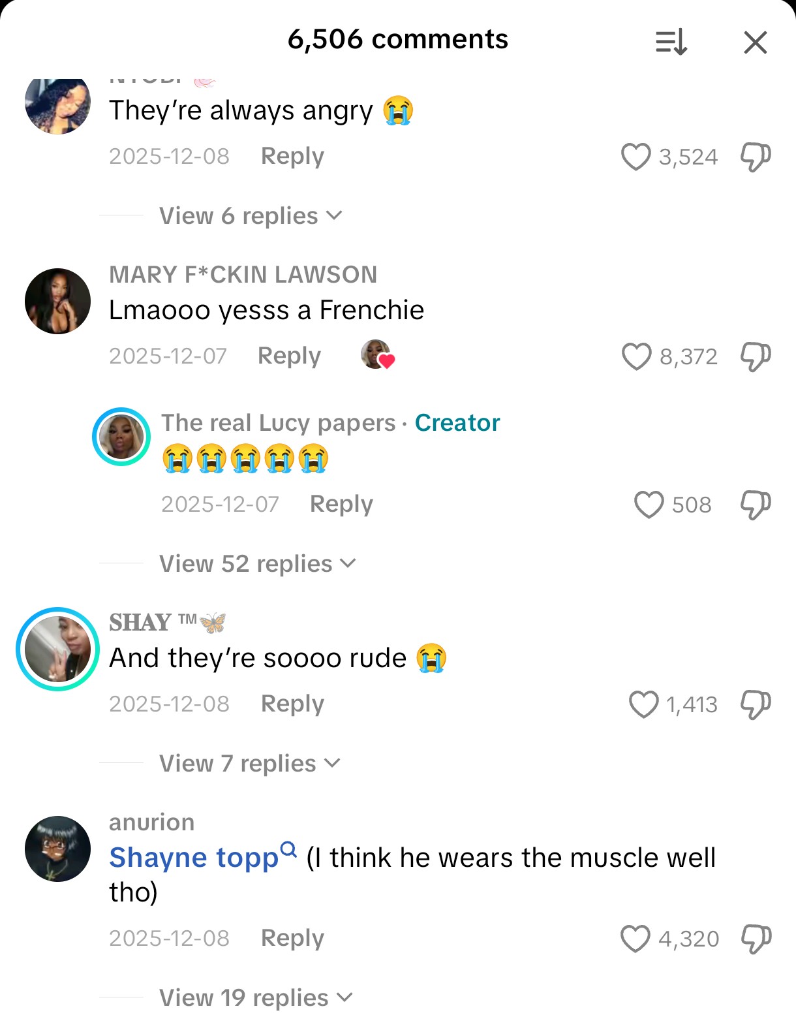Open the Shayne topp search link
Viewport: 796px width, 1034px height.
pyautogui.click(x=203, y=857)
